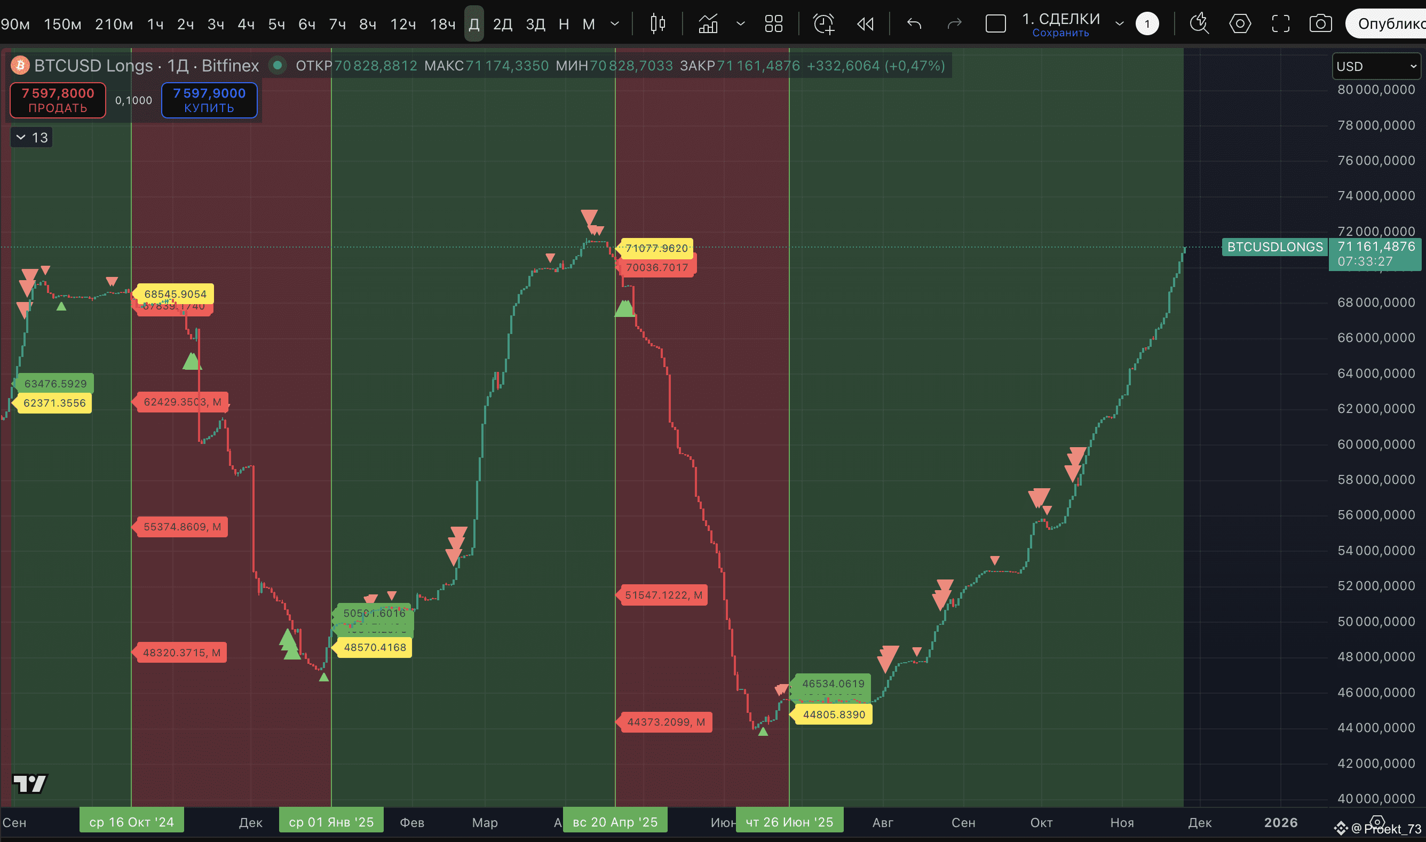The image size is (1426, 842).
Task: Collapse the object tree showing 13
Action: click(x=31, y=137)
